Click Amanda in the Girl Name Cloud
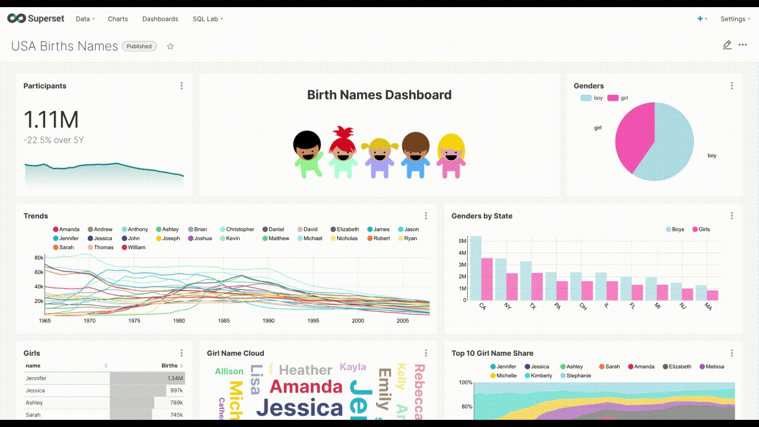The image size is (759, 427). [306, 387]
